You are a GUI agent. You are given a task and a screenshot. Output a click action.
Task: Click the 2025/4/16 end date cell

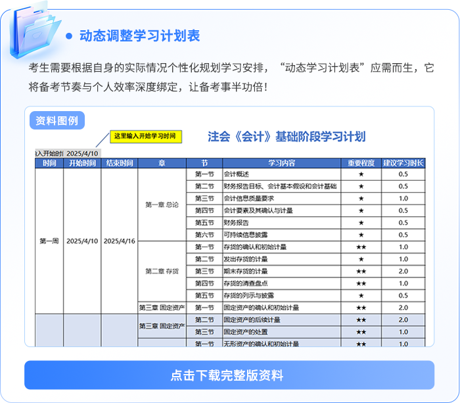tap(119, 241)
